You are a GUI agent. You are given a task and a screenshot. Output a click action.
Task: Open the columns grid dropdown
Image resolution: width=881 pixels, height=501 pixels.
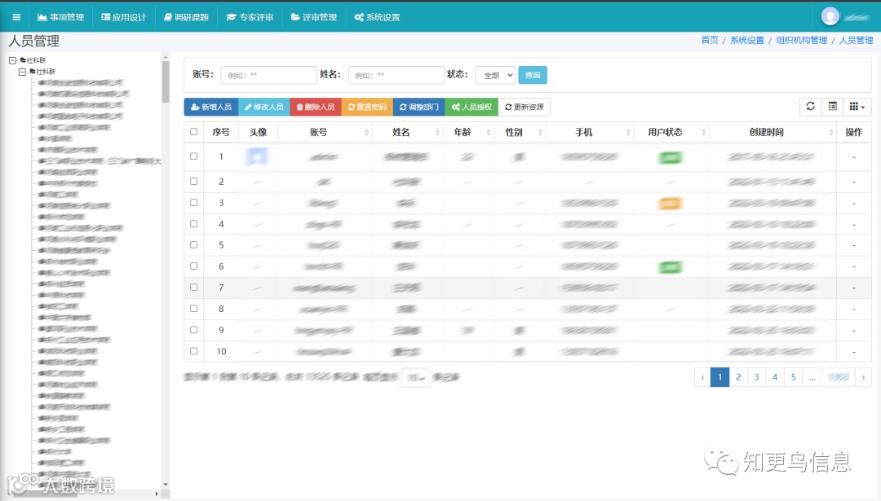tap(857, 107)
